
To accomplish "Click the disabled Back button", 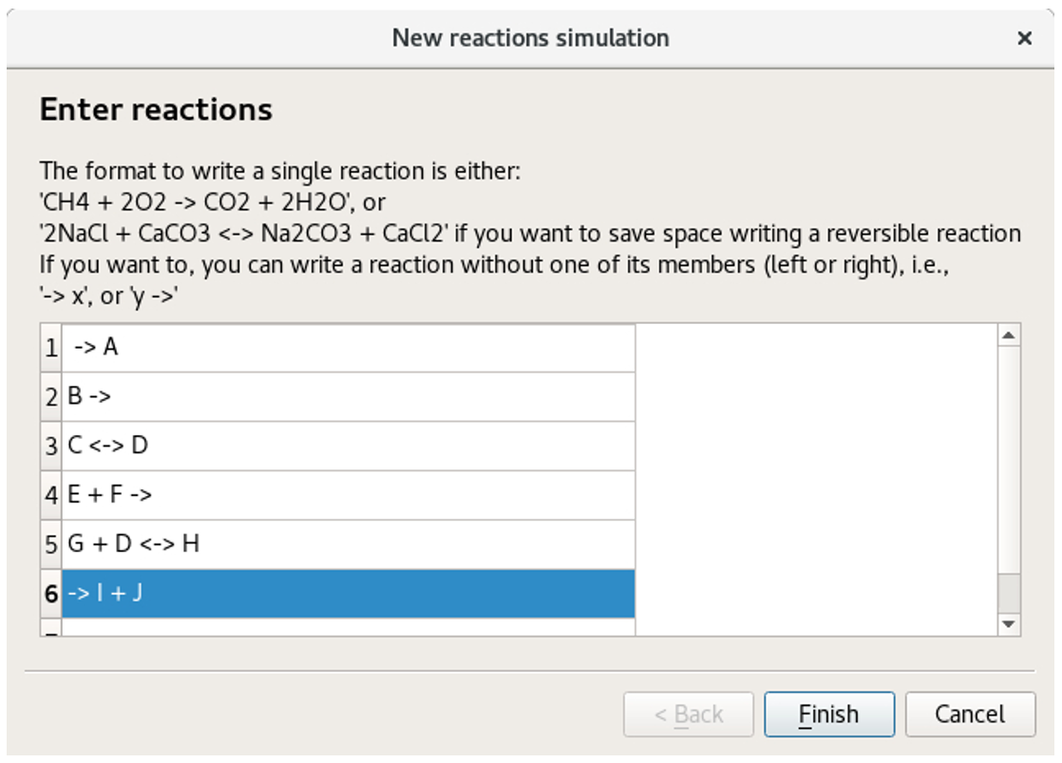I will tap(688, 714).
